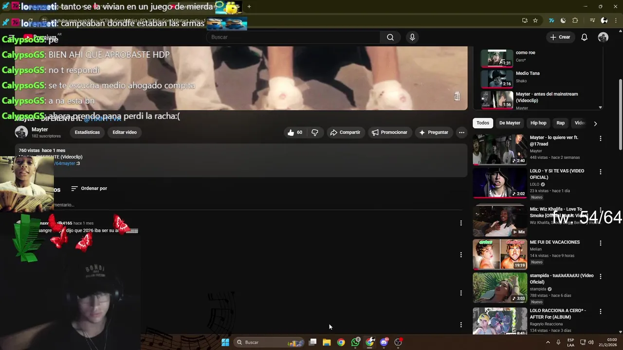
Task: Open options for 'Y SI TE VAS' video
Action: point(600,172)
